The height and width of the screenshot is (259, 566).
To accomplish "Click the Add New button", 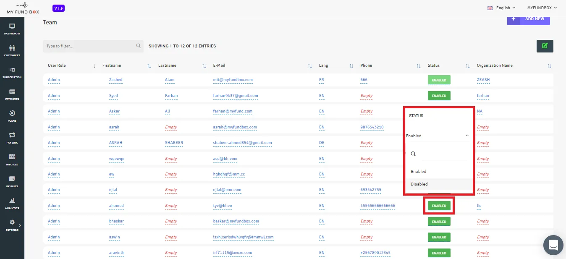I will pos(529,19).
